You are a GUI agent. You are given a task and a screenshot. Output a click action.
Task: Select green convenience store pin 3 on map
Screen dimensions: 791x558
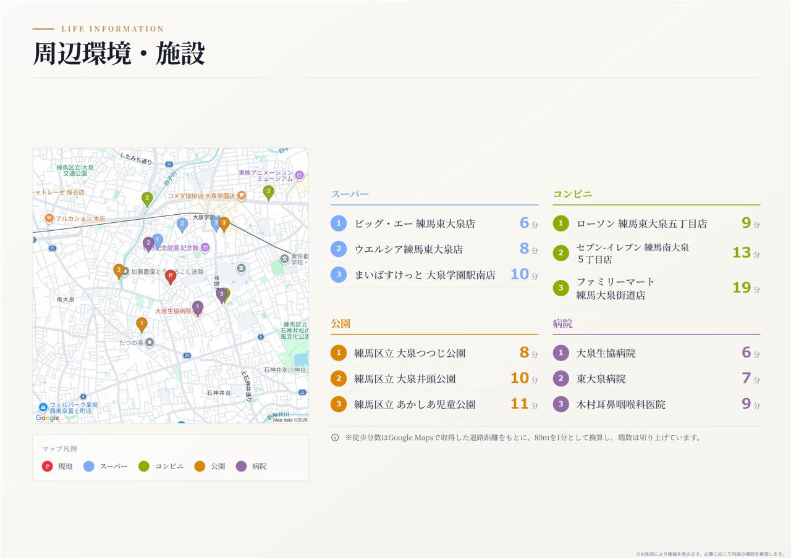click(268, 193)
